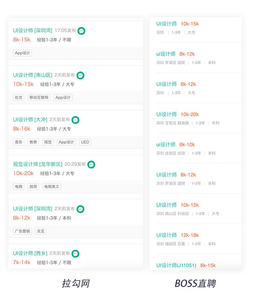This screenshot has width=253, height=305.
Task: Select the App设计 tag under 8k-15k job
Action: click(x=23, y=53)
